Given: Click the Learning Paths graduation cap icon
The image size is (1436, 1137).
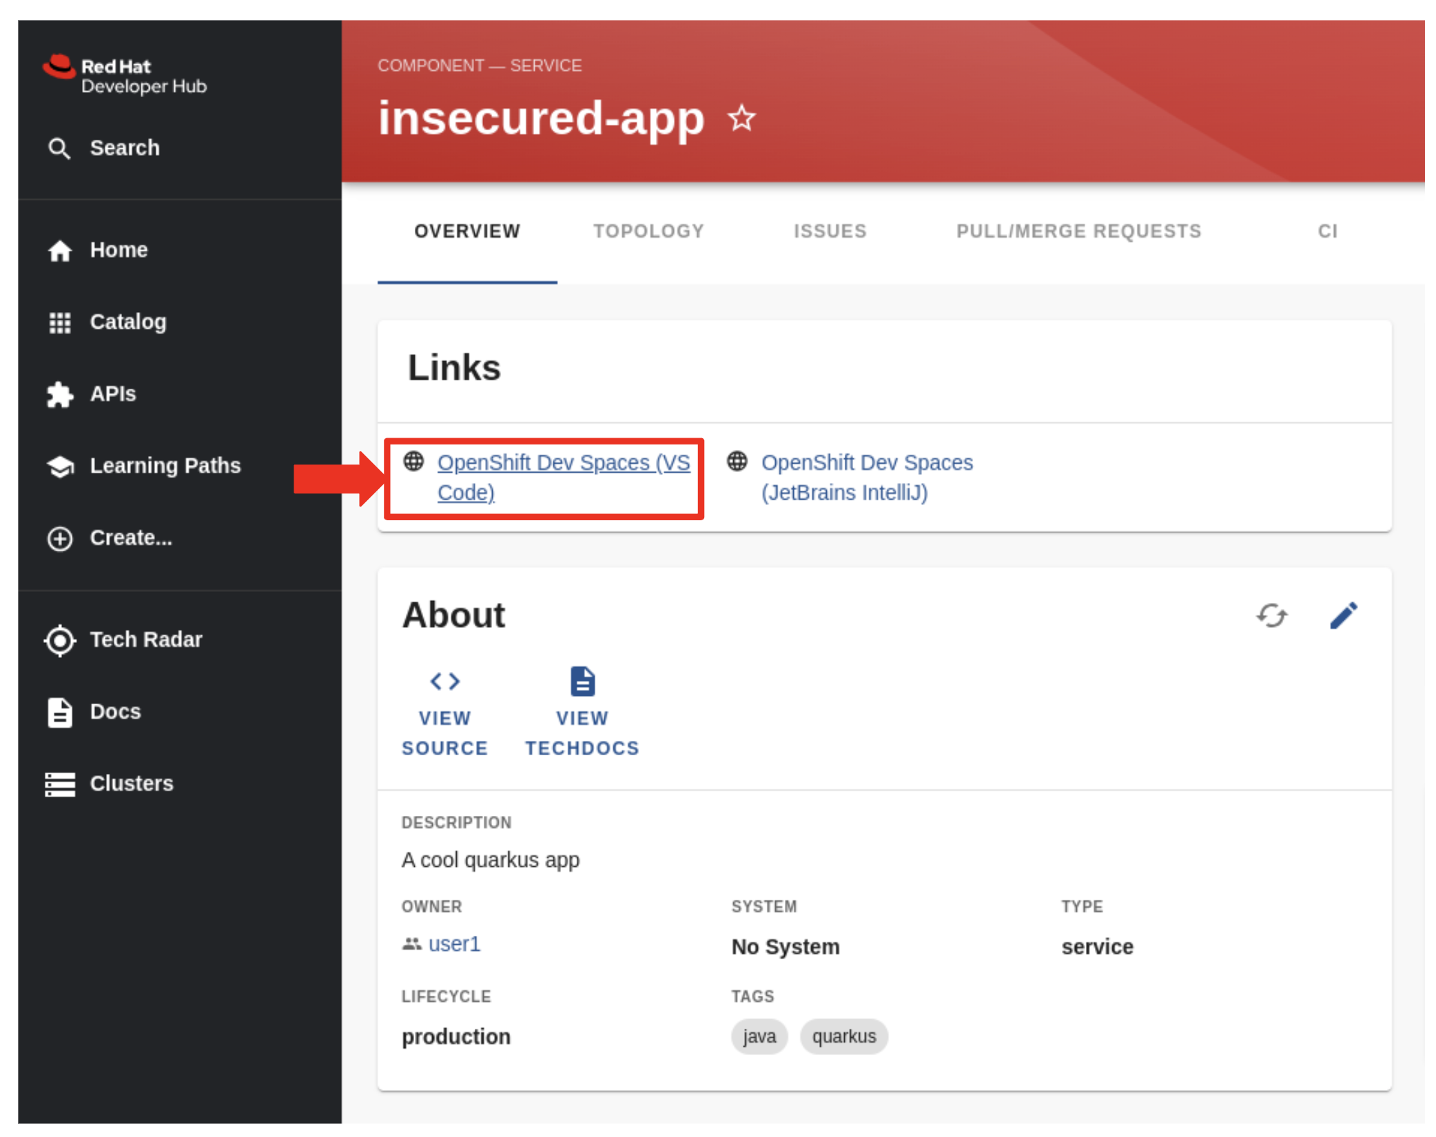Looking at the screenshot, I should (60, 467).
